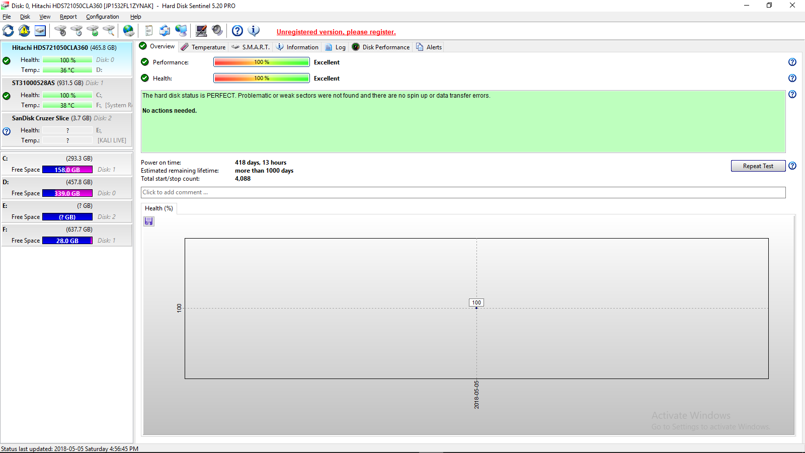Click the speaker icon in the toolbar
This screenshot has height=453, width=805.
pos(217,31)
